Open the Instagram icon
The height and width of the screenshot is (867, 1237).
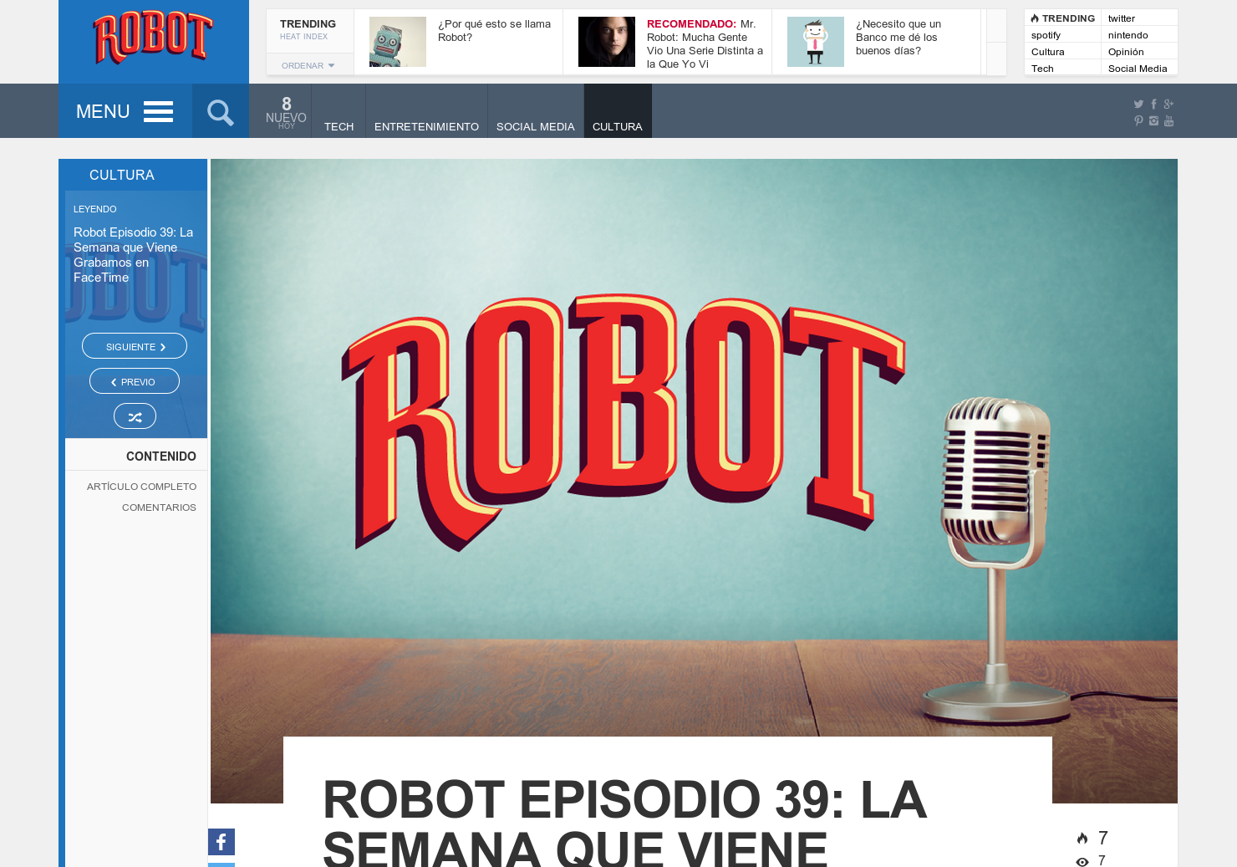point(1153,121)
